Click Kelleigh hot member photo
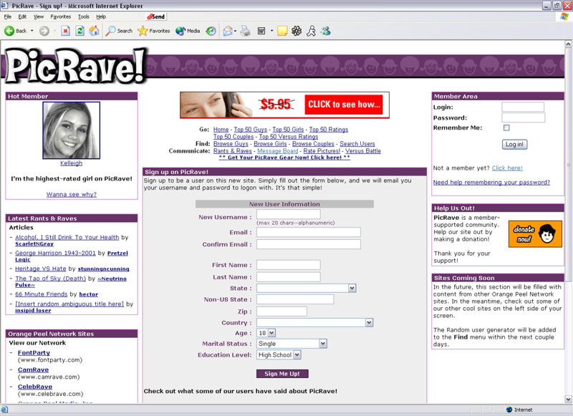Screen dimensions: 573x416 tap(71, 130)
